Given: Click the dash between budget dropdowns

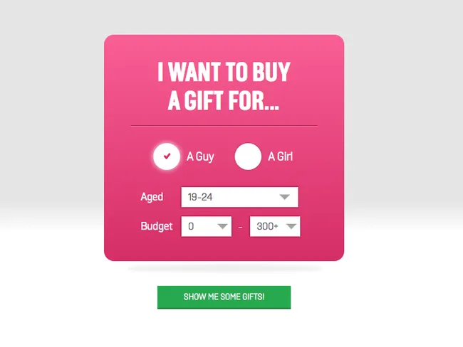Looking at the screenshot, I should [240, 228].
